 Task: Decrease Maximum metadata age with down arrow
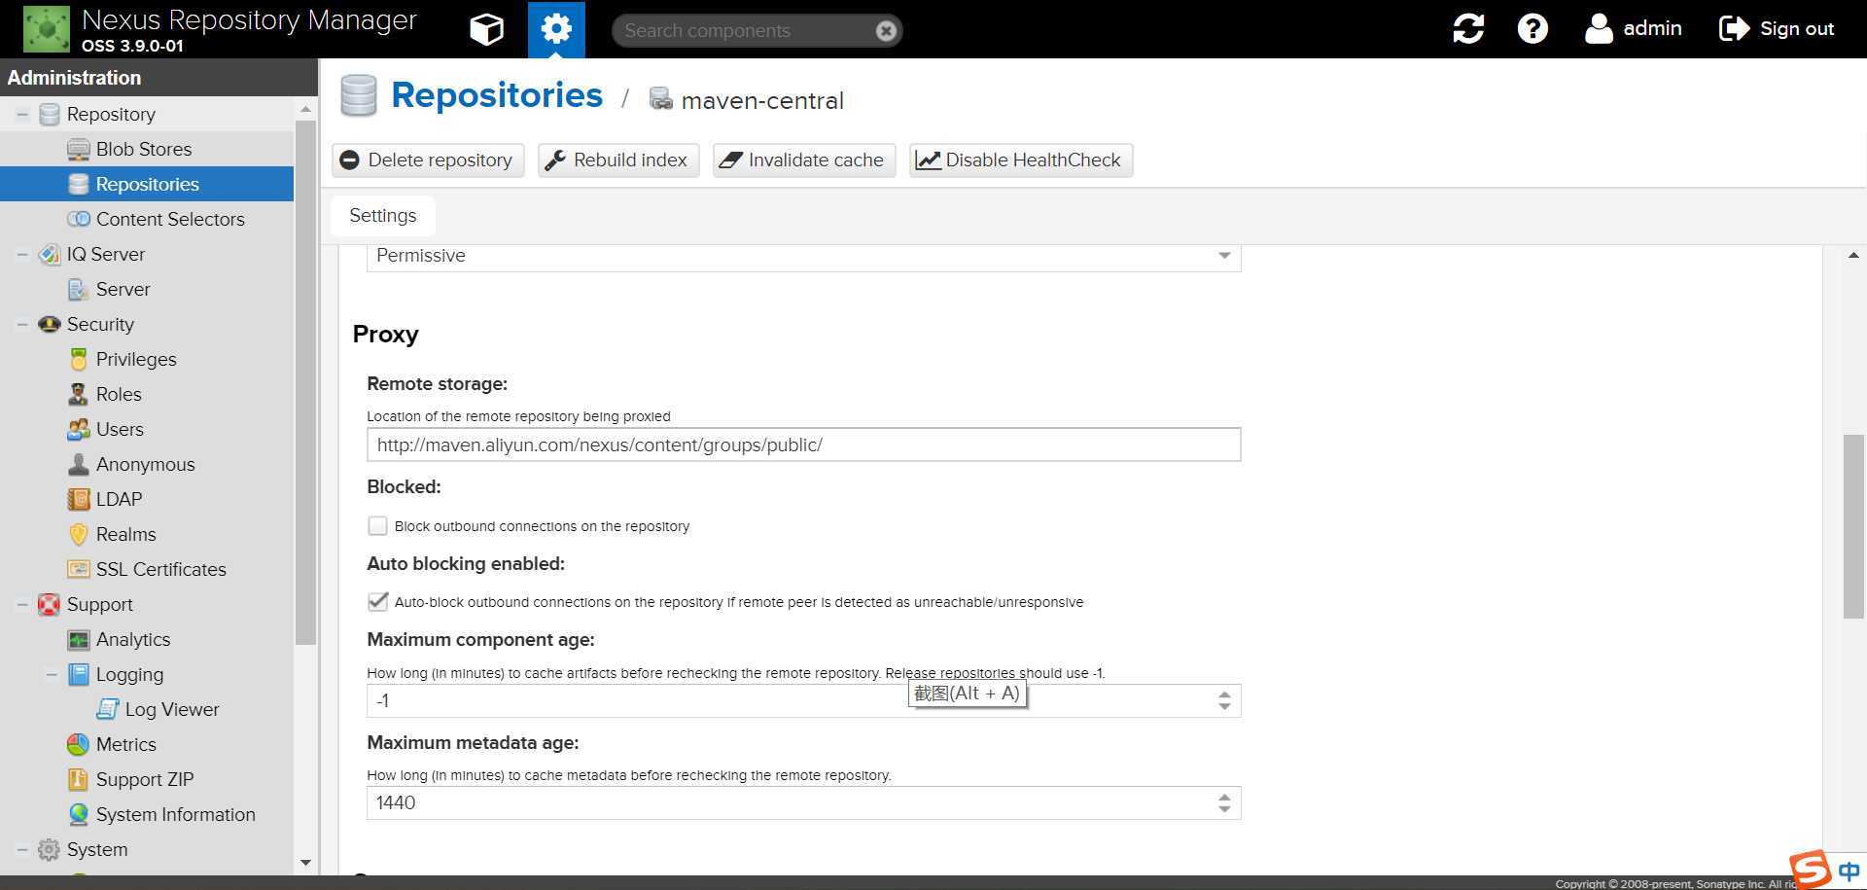tap(1224, 808)
